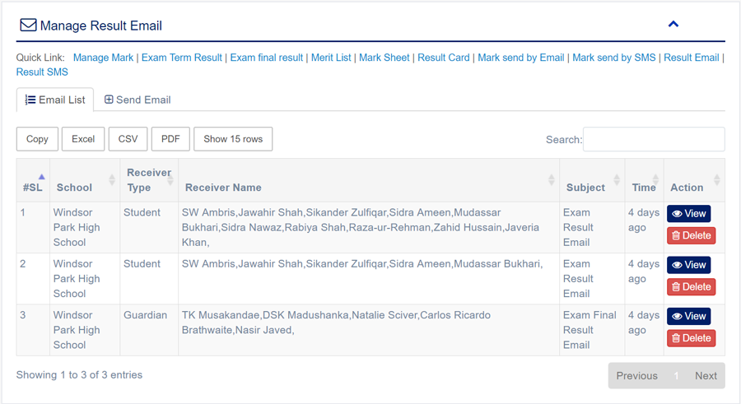
Task: Click the plus icon on Send Email tab
Action: tap(109, 100)
